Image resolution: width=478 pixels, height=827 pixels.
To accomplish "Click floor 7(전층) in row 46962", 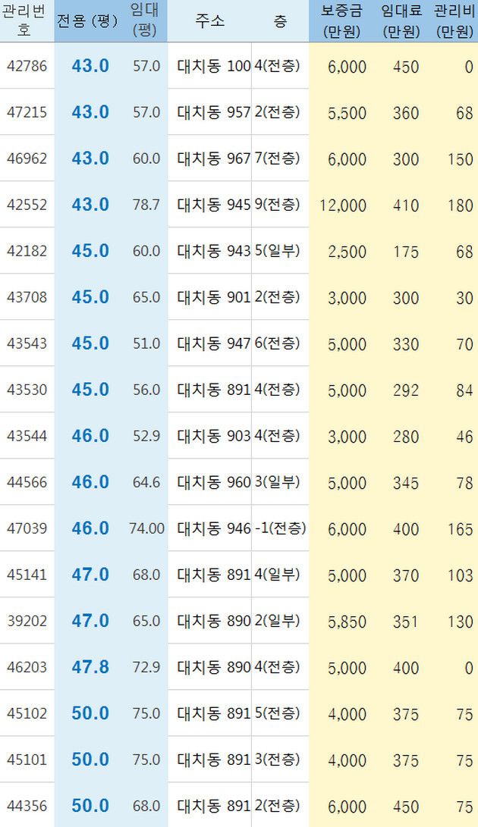I will (277, 158).
